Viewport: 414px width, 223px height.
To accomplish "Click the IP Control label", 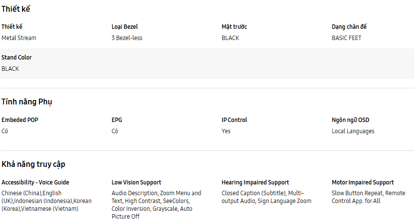I will click(234, 120).
